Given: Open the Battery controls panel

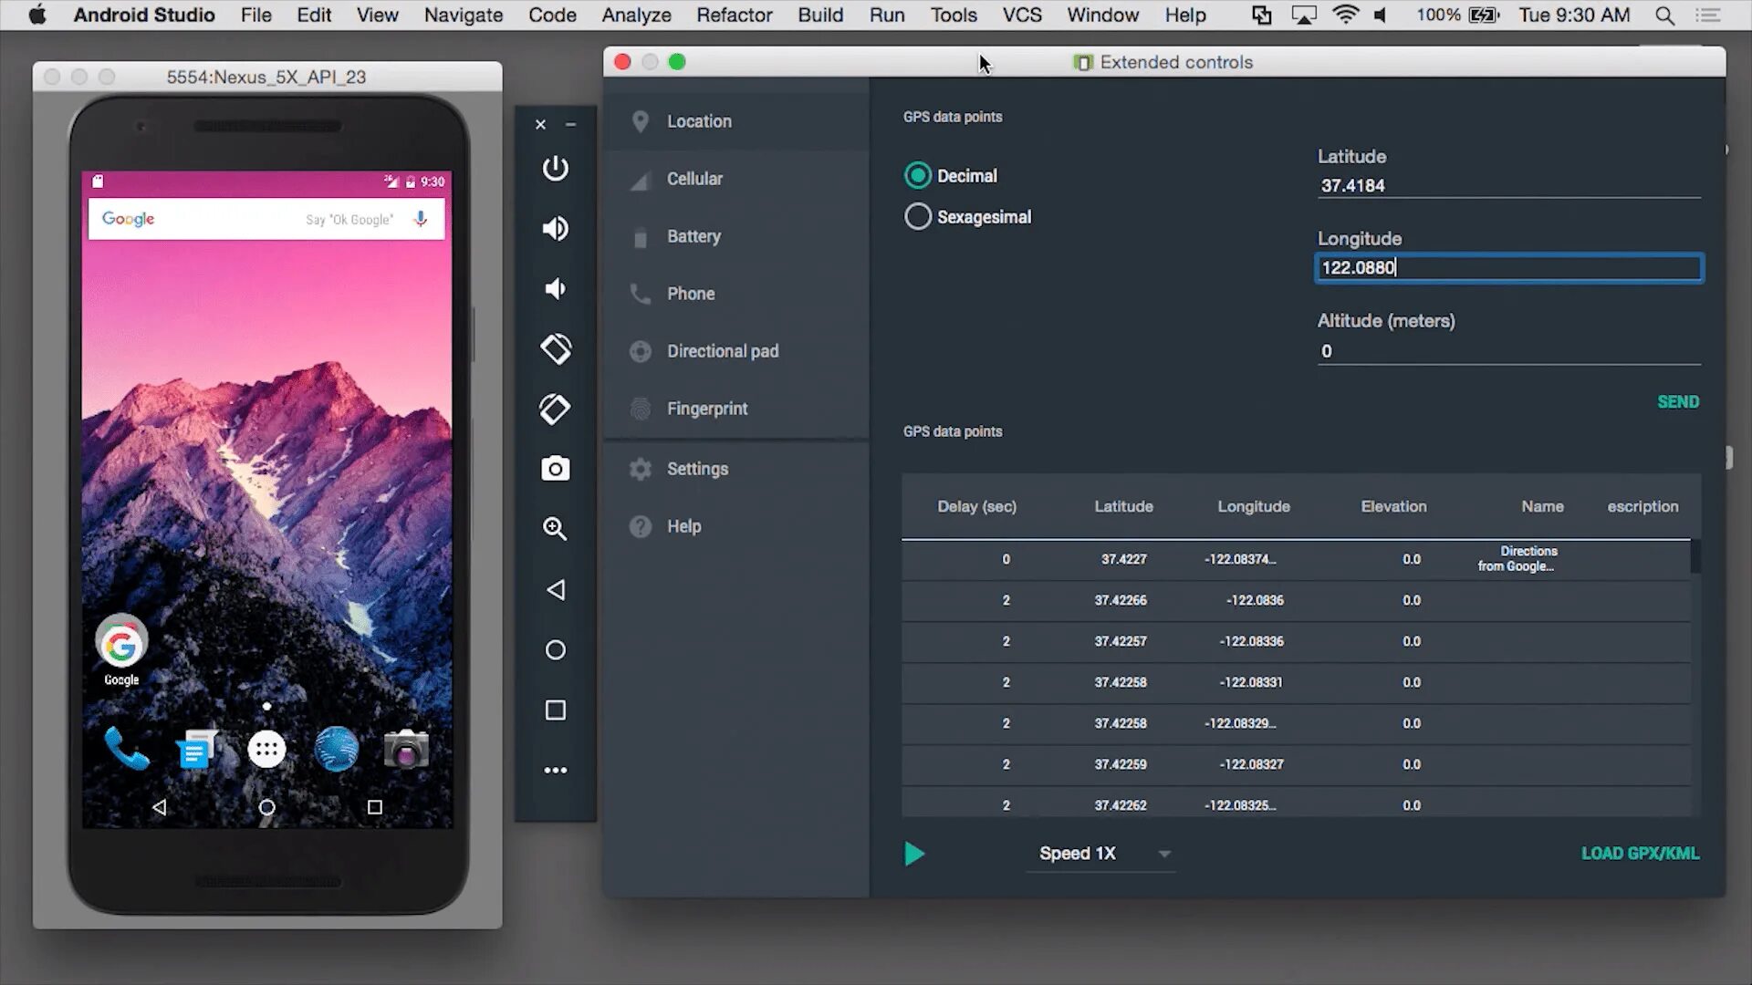Looking at the screenshot, I should 694,235.
